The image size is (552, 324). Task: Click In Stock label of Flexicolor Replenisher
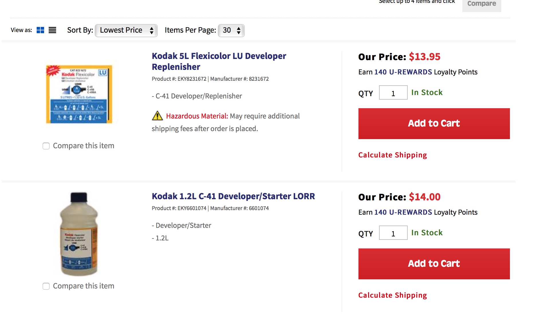pos(427,92)
